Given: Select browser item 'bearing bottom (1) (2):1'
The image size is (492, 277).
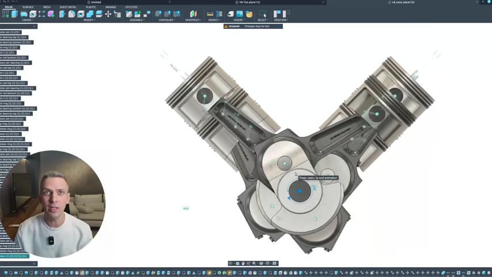Looking at the screenshot, I should 17,42.
